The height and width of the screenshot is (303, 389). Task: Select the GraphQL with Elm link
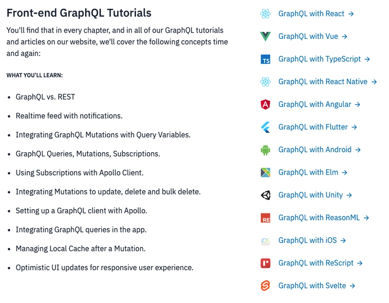click(x=313, y=173)
